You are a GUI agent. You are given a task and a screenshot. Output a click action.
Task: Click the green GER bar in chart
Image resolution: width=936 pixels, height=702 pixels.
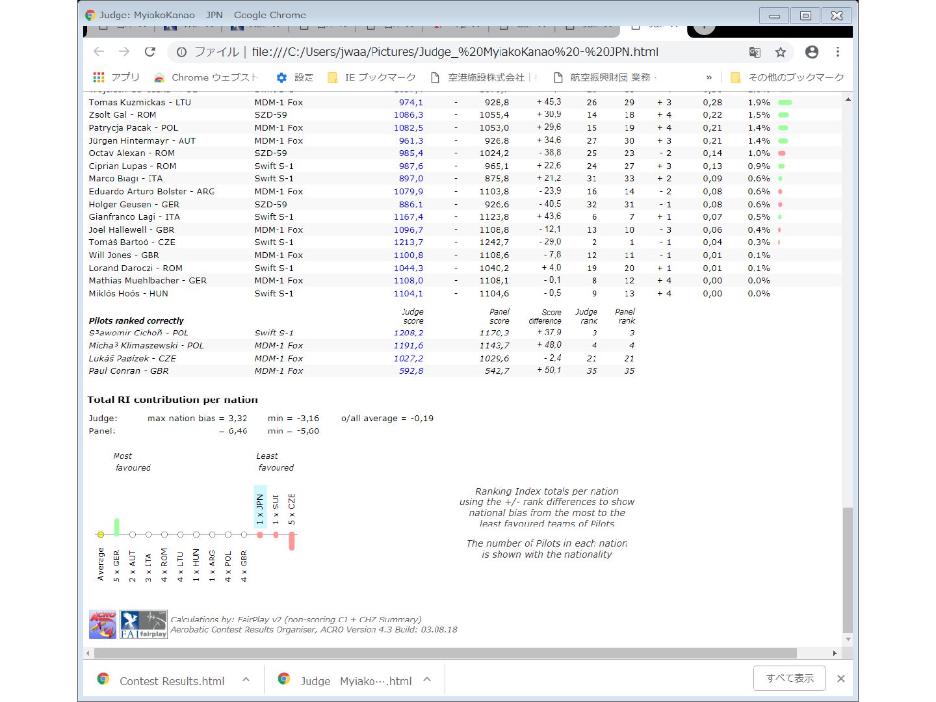pos(116,527)
